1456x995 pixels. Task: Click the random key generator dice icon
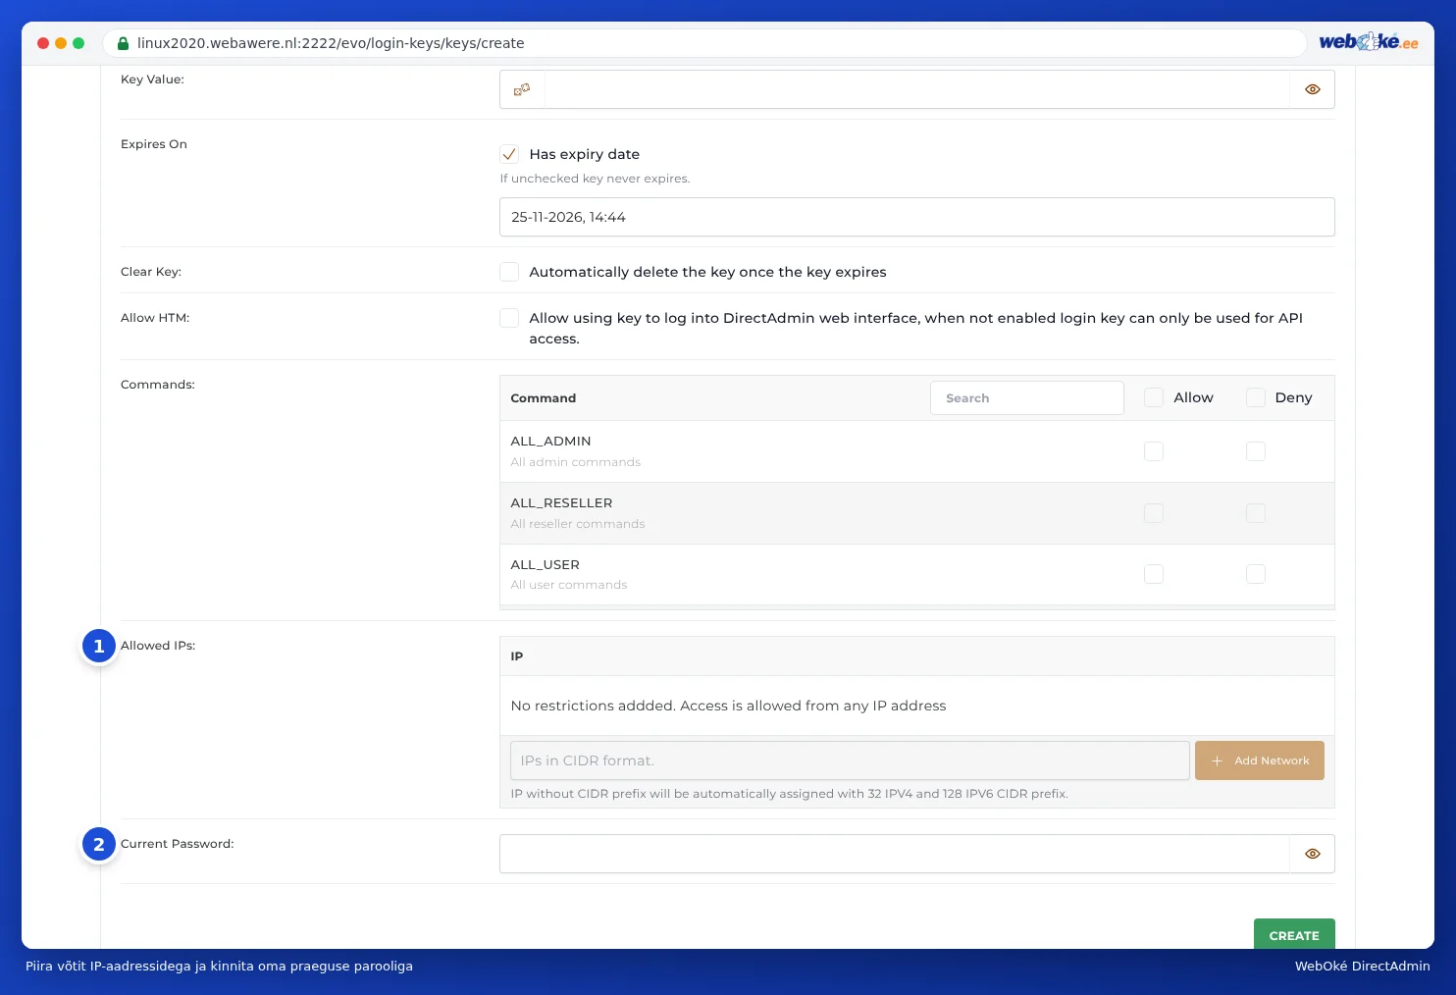click(x=522, y=89)
